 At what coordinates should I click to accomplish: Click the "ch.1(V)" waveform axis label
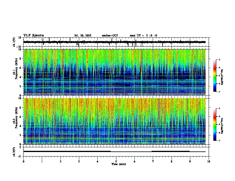click(x=14, y=42)
